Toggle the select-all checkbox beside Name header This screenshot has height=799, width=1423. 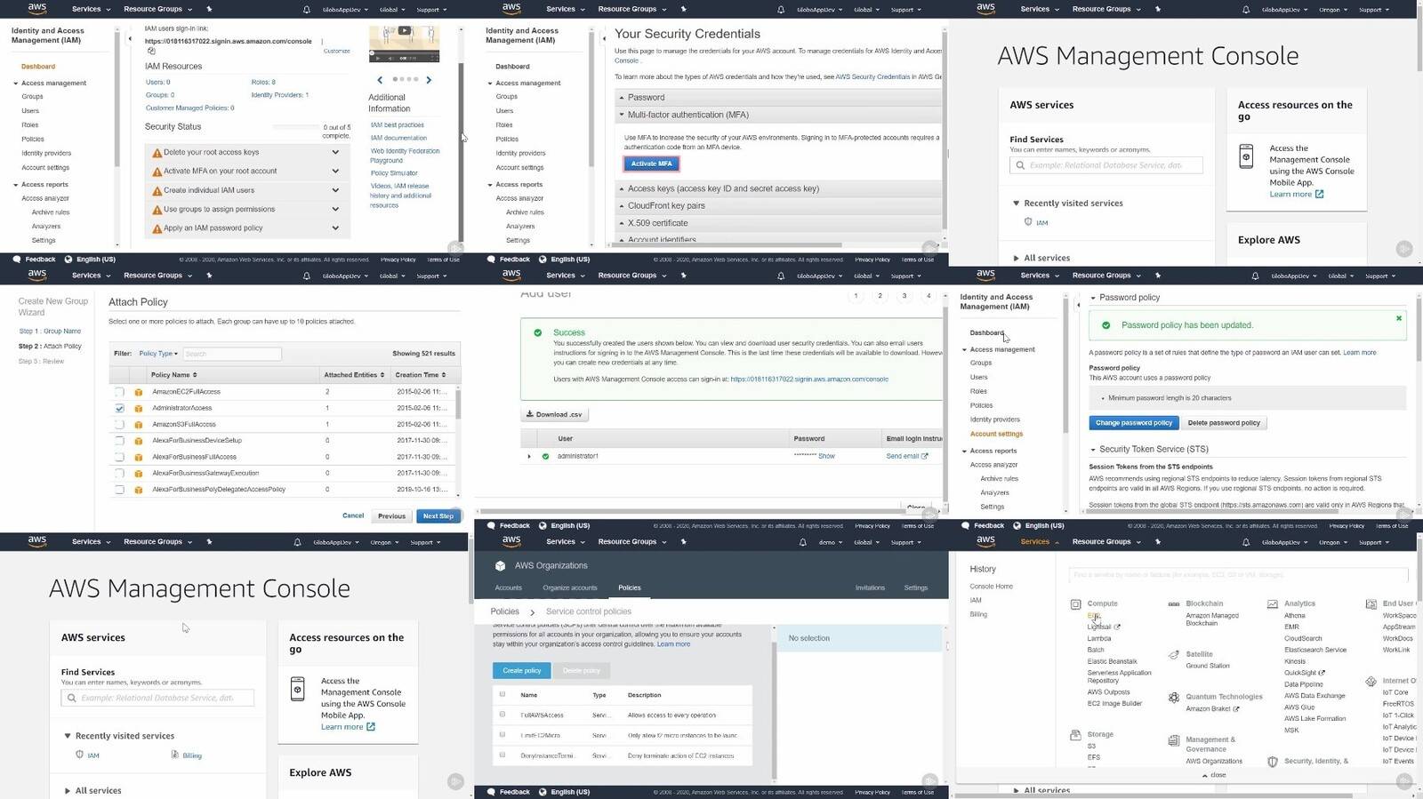coord(502,694)
